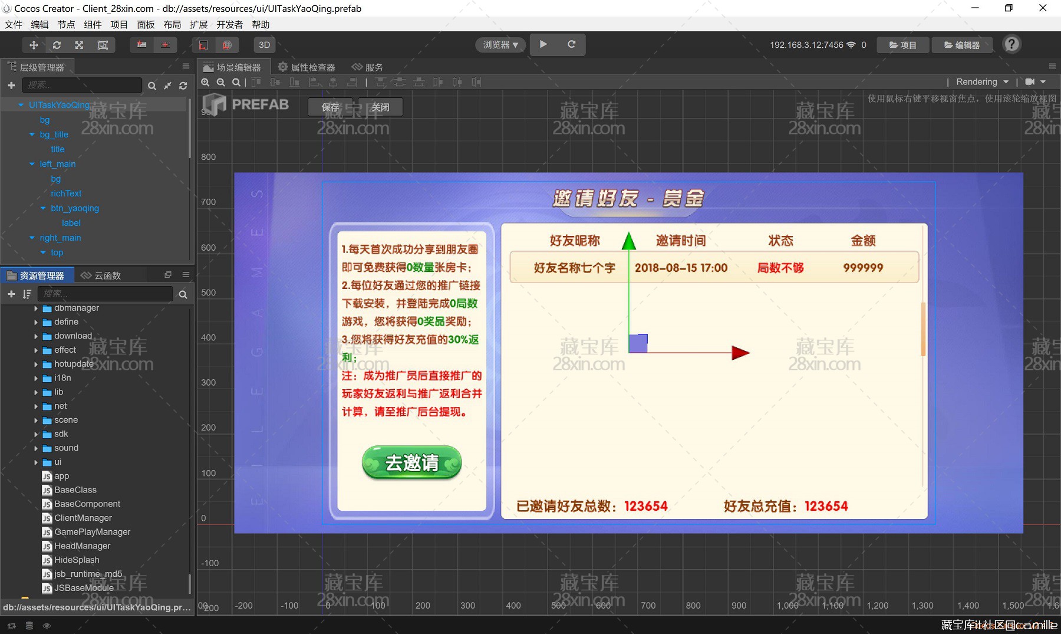This screenshot has width=1061, height=634.
Task: Refresh the hierarchy panel
Action: (x=183, y=86)
